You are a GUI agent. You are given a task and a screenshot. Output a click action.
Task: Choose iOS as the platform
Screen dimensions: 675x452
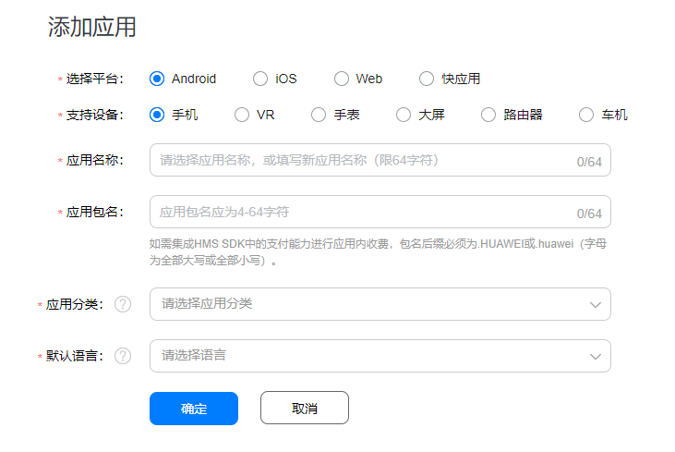tap(260, 79)
